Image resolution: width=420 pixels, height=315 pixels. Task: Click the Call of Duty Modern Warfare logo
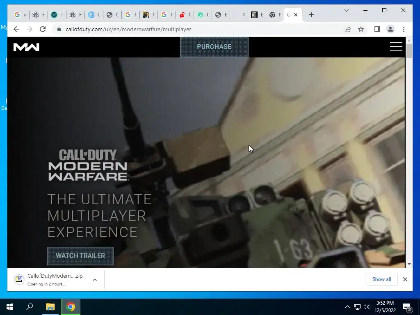[x=88, y=165]
